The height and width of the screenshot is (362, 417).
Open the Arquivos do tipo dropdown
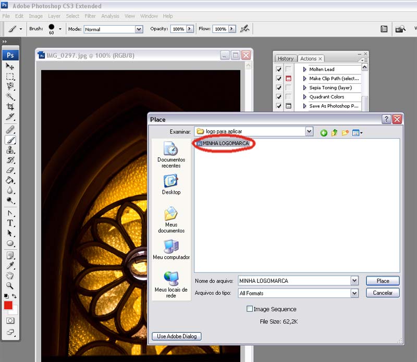tap(354, 293)
